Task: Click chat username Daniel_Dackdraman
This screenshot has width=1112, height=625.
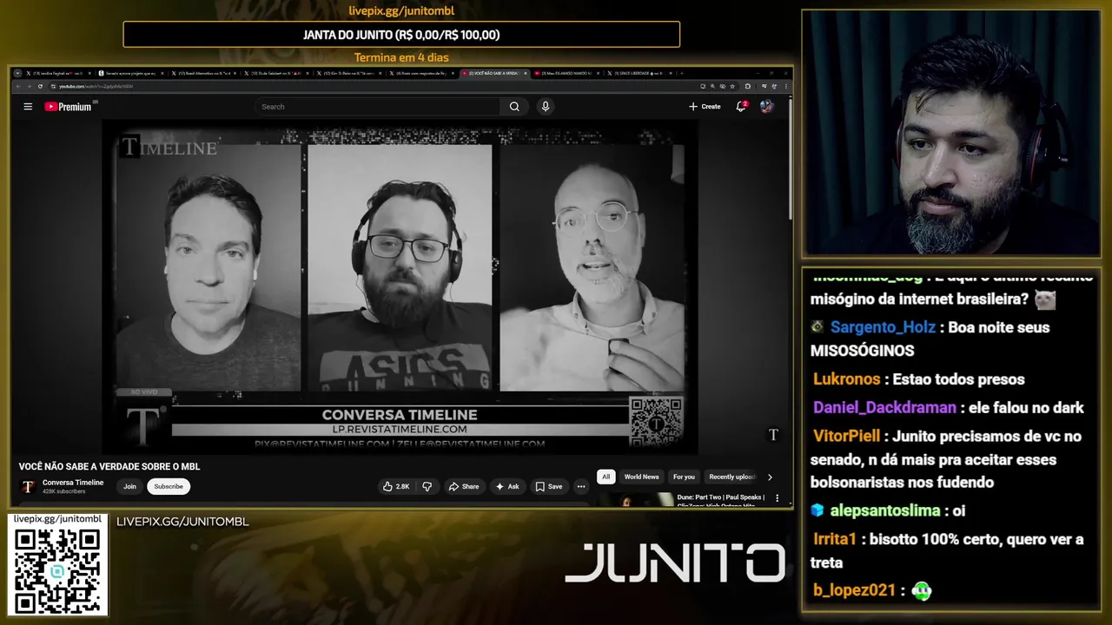Action: pos(884,408)
